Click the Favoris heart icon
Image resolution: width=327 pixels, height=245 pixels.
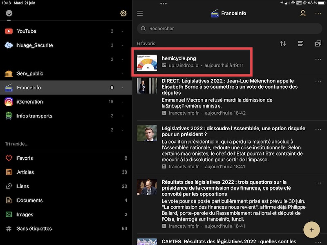tap(9, 158)
